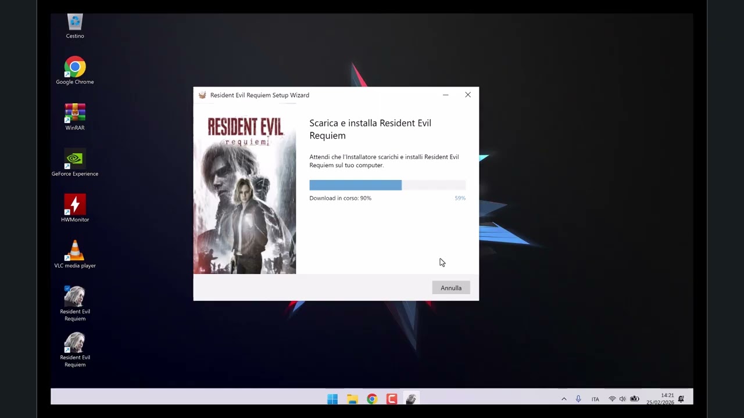Image resolution: width=744 pixels, height=418 pixels.
Task: Click the 'Resident Evil Requiem Setup Wizard' title text
Action: tap(260, 95)
